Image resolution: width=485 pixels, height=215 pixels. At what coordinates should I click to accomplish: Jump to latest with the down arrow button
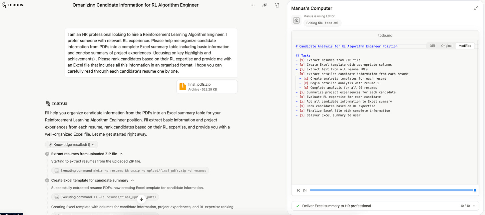[x=141, y=199]
